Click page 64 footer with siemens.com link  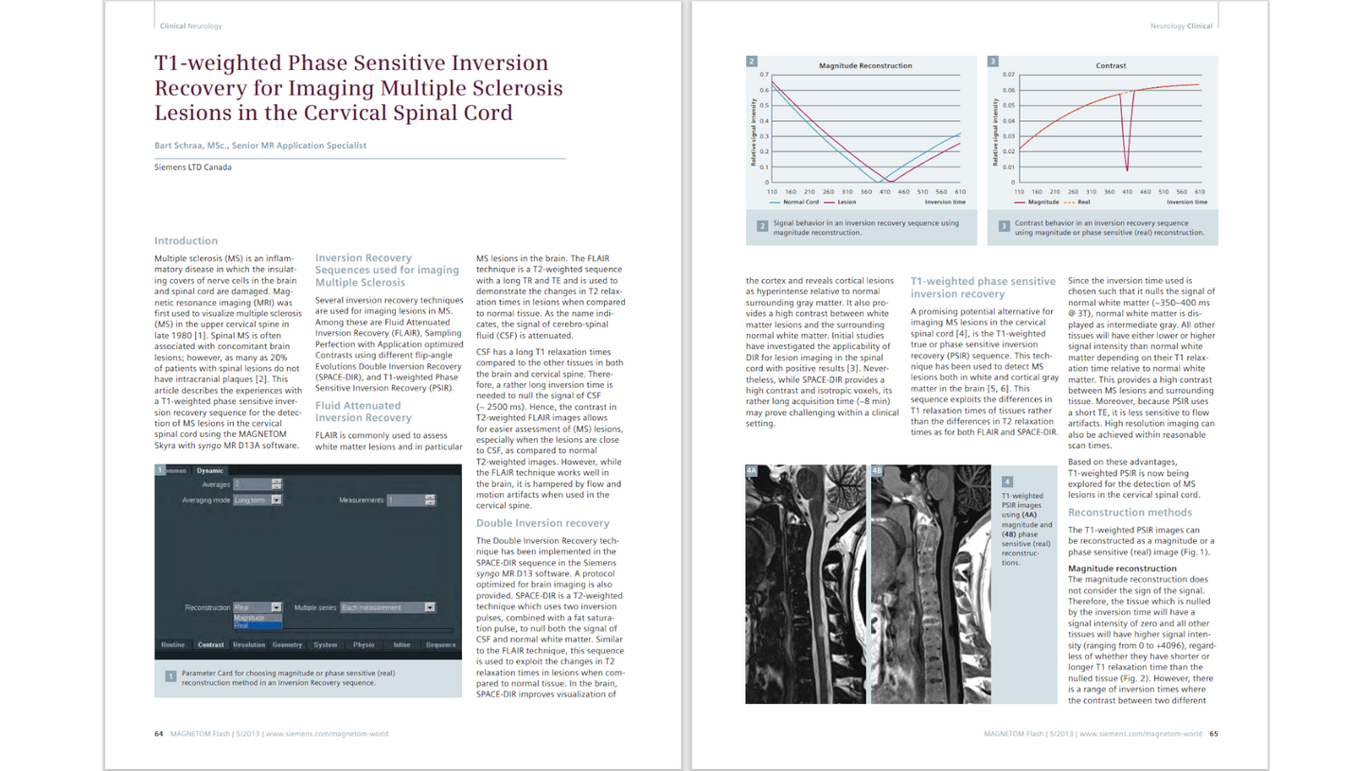(x=271, y=733)
